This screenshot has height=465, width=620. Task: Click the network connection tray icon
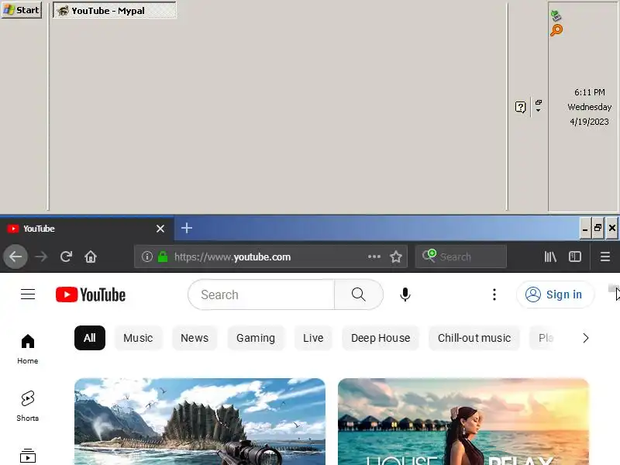coord(556,15)
